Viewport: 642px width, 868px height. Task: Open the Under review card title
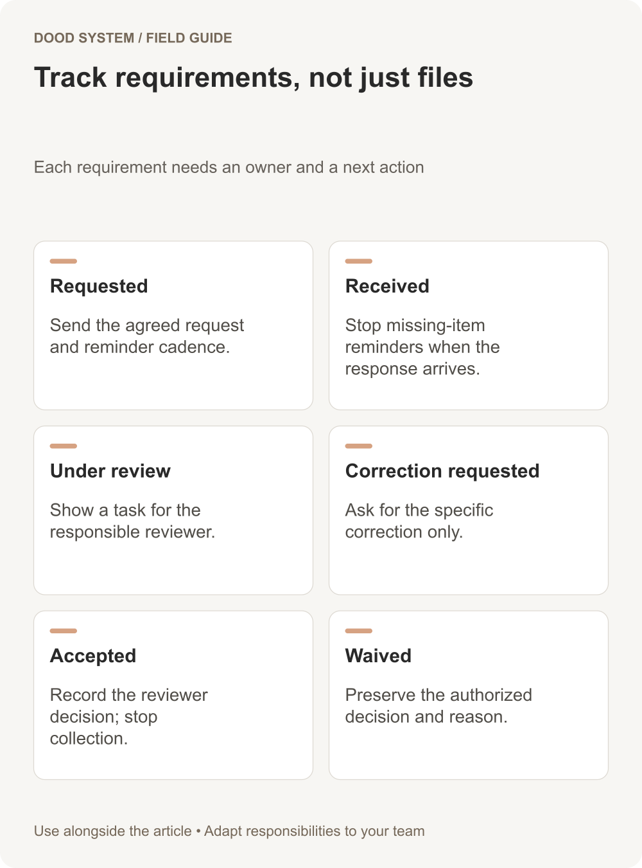(110, 471)
